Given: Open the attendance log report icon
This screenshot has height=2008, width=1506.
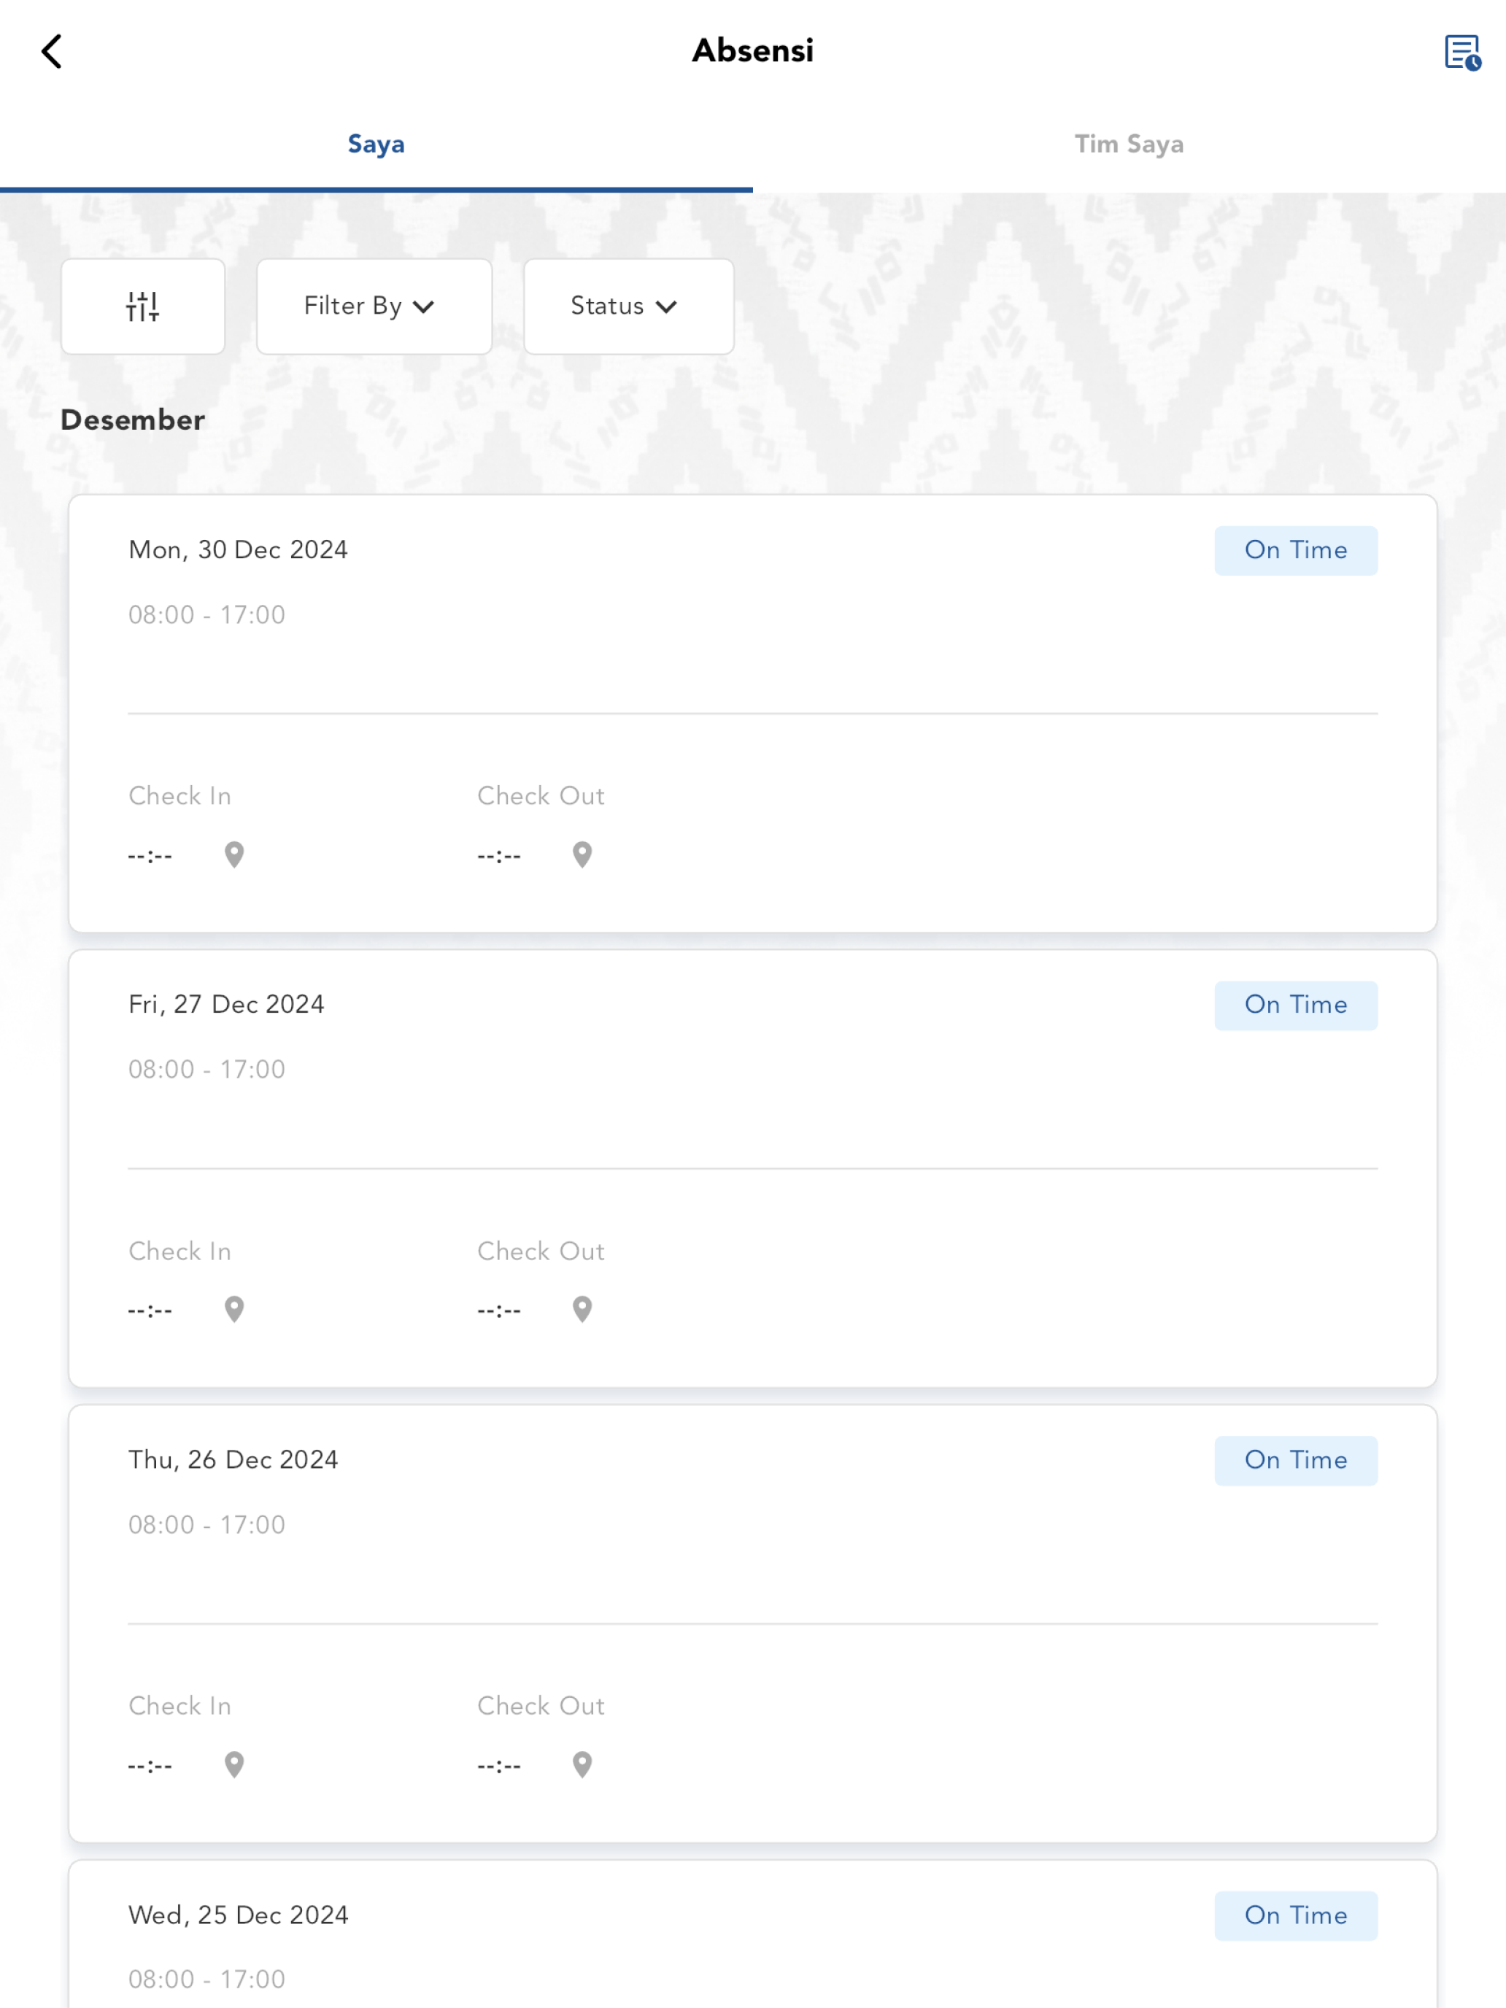Looking at the screenshot, I should tap(1462, 52).
